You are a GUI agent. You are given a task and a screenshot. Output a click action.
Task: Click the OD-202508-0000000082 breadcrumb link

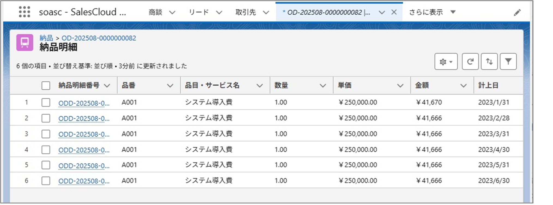click(x=99, y=38)
